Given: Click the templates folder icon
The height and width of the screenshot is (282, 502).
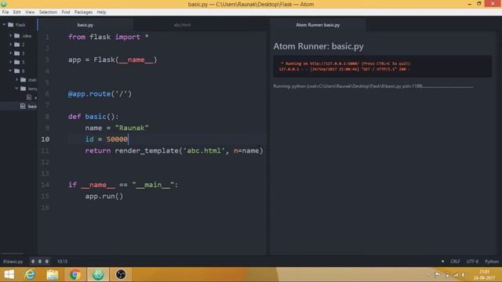Looking at the screenshot, I should pos(24,89).
